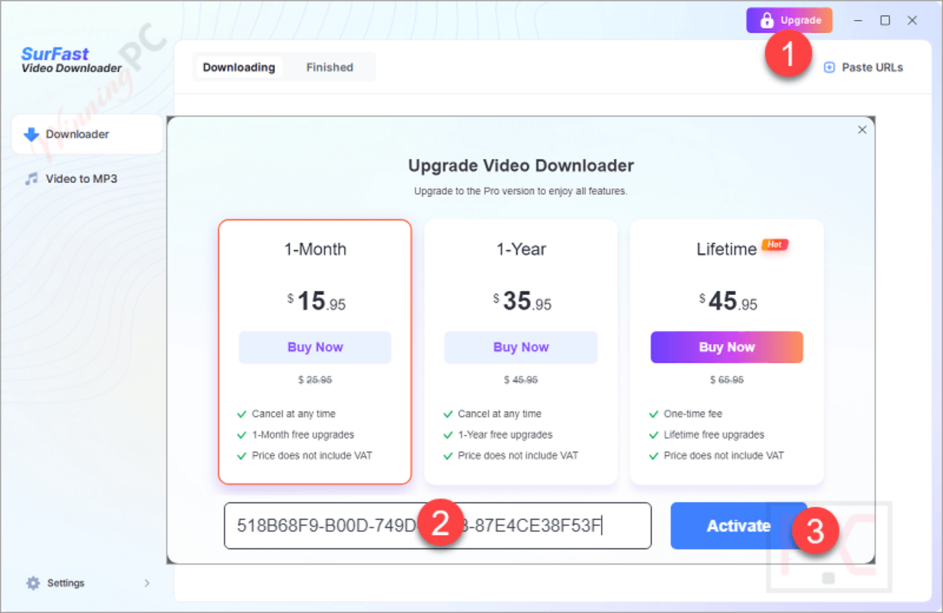The image size is (943, 613).
Task: Switch to the Finished tab
Action: click(x=330, y=67)
